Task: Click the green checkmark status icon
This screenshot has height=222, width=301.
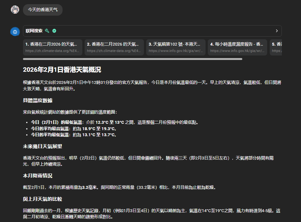Action: click(x=54, y=31)
